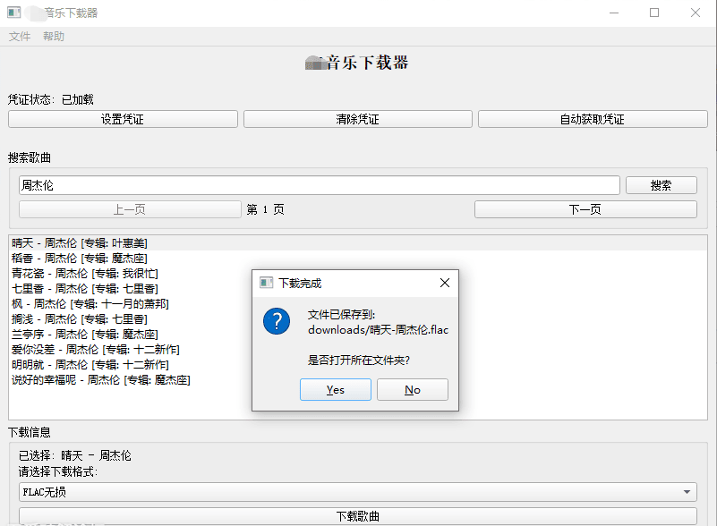Viewport: 717px width, 526px height.
Task: Close the 下载完成 dialog with X
Action: 444,283
